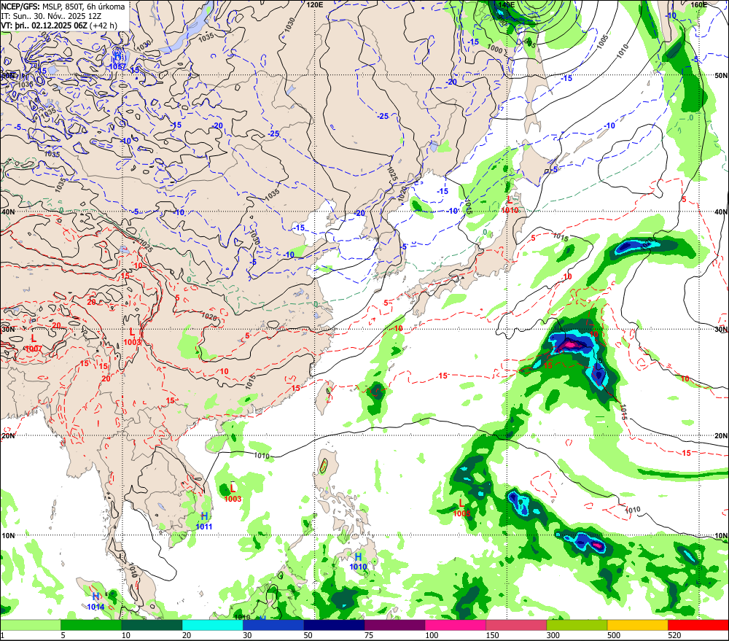The width and height of the screenshot is (729, 641).
Task: Click the 120E longitude label
Action: click(x=315, y=4)
